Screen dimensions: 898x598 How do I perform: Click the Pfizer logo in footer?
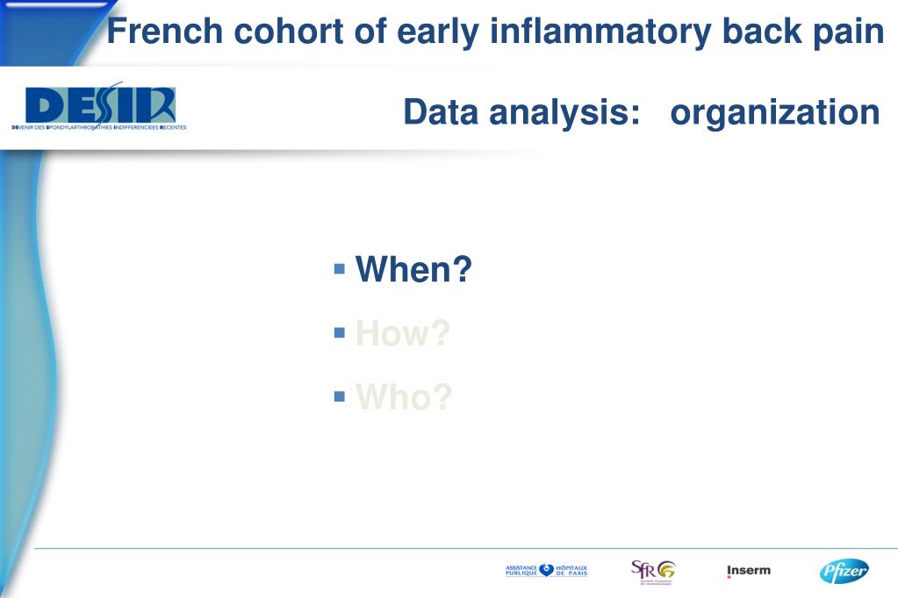point(844,571)
